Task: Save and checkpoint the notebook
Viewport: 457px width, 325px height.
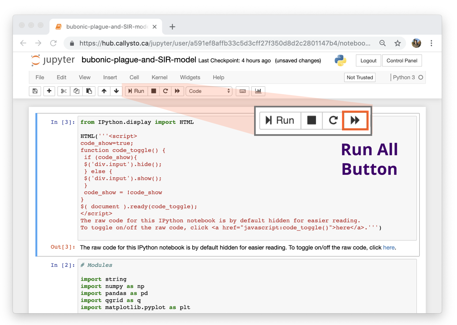Action: point(35,91)
